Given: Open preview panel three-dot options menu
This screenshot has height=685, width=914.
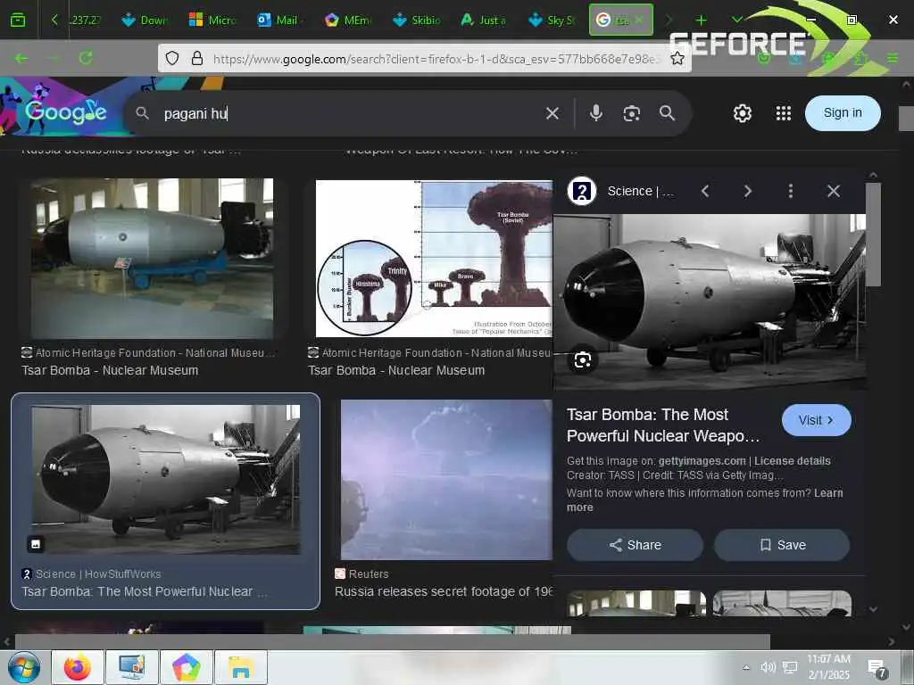Looking at the screenshot, I should tap(791, 191).
